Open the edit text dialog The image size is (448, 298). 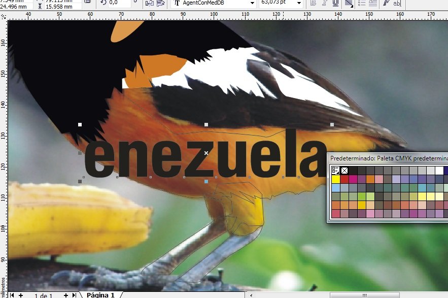397,3
